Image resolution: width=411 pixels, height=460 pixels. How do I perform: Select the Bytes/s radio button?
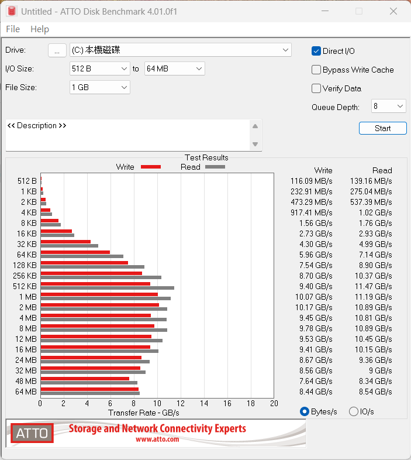(305, 411)
